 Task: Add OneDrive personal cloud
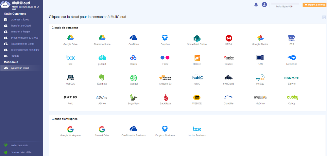pos(133,40)
